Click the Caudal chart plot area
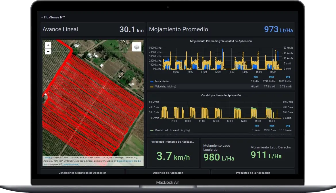 point(221,110)
